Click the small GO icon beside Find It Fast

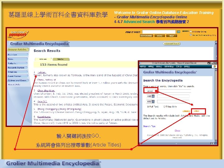[x=179, y=32]
